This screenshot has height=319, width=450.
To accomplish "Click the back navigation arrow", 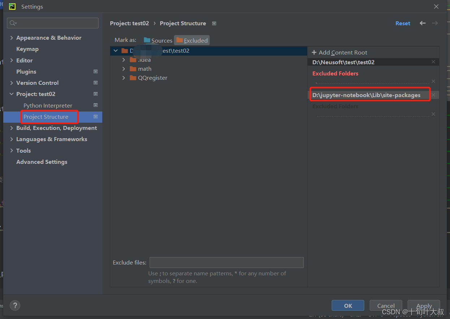I will coord(422,23).
